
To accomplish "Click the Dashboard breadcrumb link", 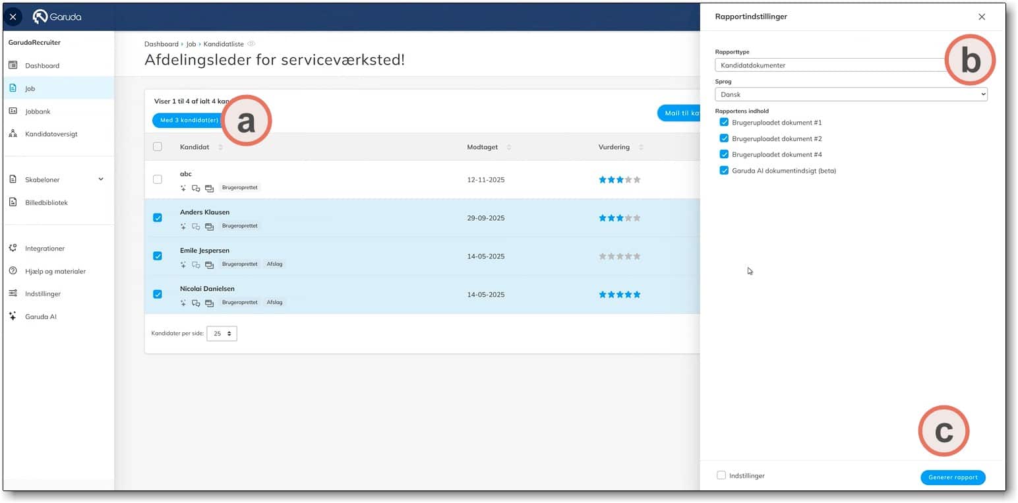I will 162,44.
